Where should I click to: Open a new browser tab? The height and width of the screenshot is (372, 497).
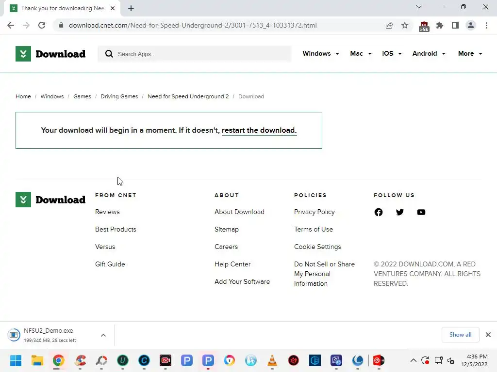(131, 8)
